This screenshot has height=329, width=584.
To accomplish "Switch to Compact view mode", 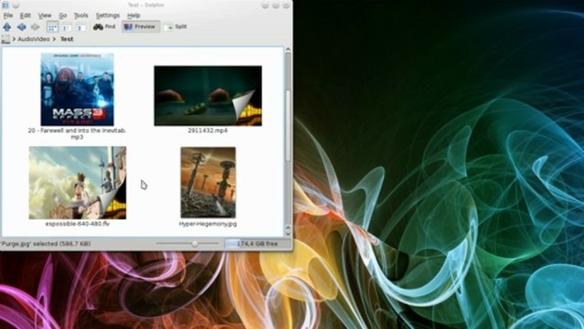I will pyautogui.click(x=67, y=27).
